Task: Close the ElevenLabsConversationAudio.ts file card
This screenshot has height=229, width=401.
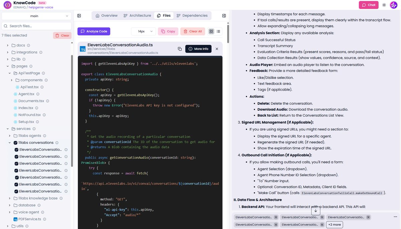Action: pos(217,49)
